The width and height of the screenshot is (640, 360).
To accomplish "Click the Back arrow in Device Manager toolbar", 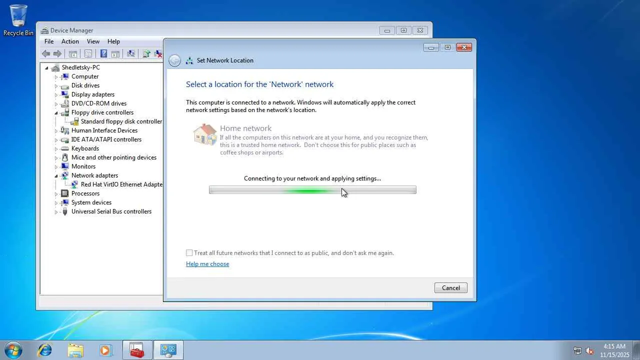I will (x=46, y=53).
